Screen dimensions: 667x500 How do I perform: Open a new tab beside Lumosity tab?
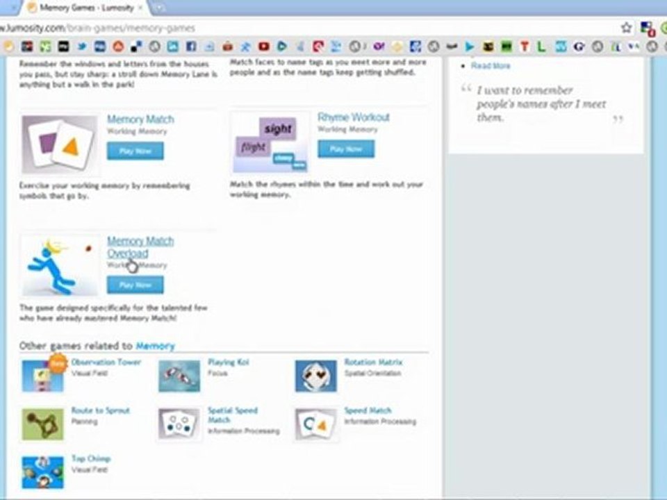[160, 8]
